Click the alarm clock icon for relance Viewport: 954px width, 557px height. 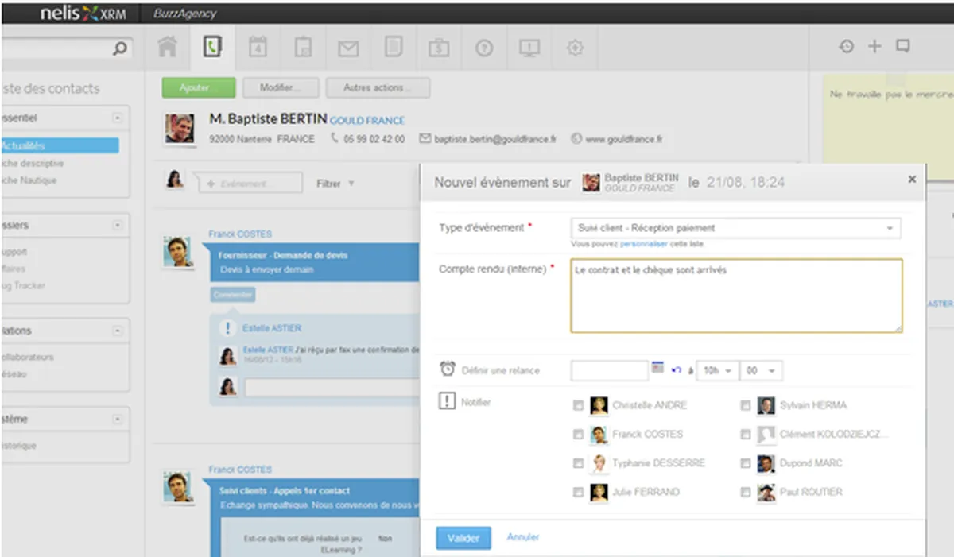448,369
